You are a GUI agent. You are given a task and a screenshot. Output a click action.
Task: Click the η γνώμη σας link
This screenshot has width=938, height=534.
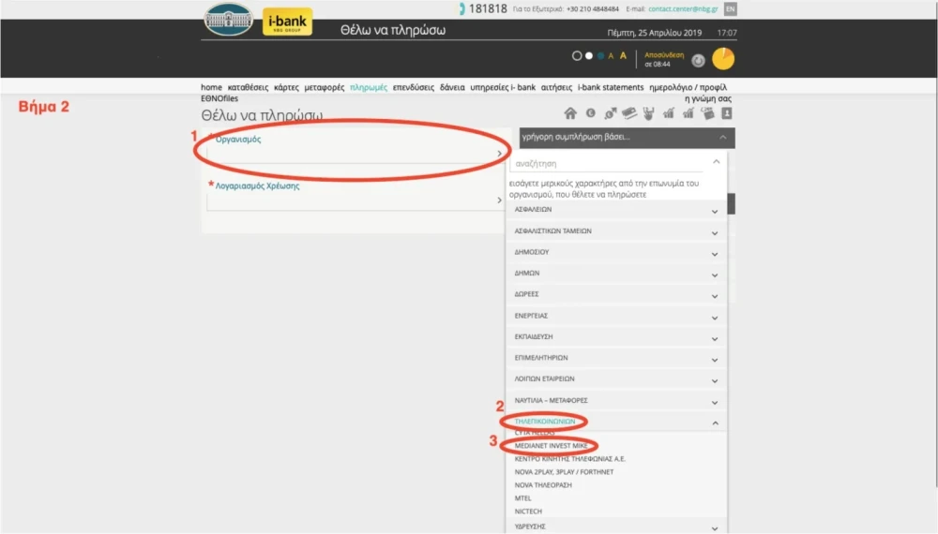(x=707, y=98)
